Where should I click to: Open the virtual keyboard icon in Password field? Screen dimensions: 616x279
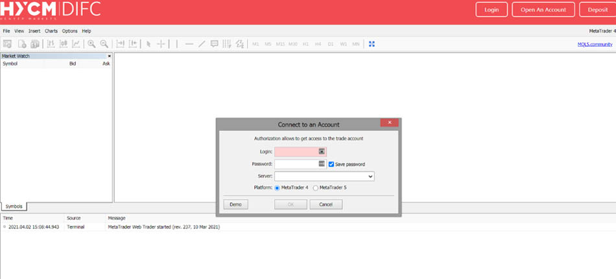click(322, 164)
